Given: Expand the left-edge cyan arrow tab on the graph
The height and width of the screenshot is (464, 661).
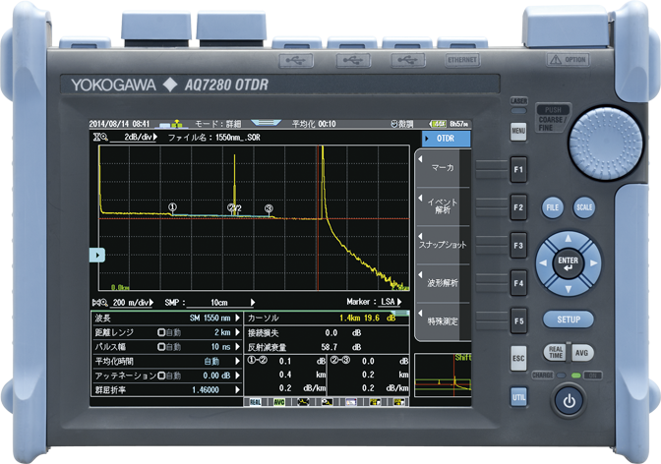Looking at the screenshot, I should 97,255.
